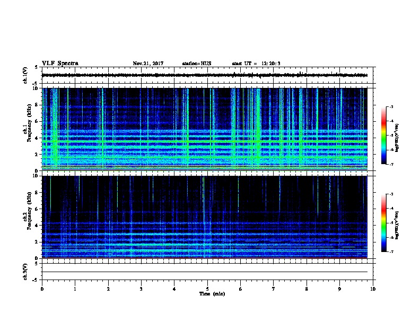Click the "ch.1(V)" waveform axis label
This screenshot has width=420, height=324.
tap(25, 75)
